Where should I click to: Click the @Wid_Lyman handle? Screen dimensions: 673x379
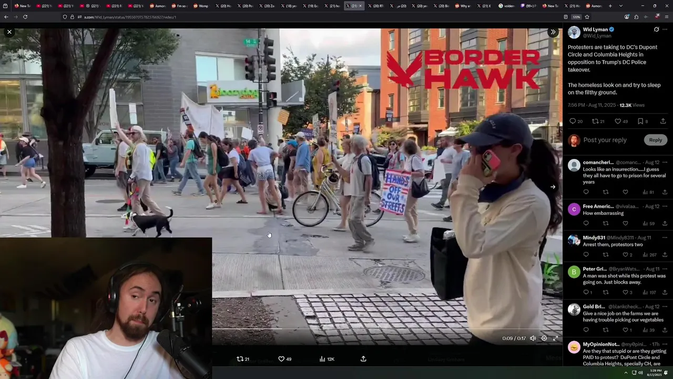pos(597,36)
